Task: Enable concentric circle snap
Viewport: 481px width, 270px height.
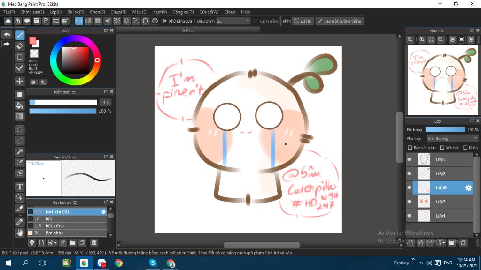Action: [x=126, y=21]
